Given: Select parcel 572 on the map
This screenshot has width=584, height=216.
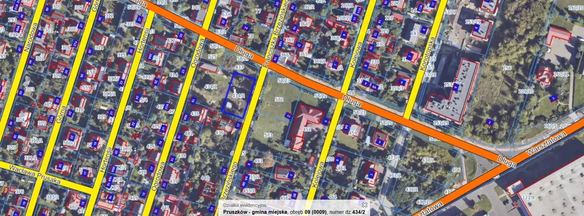Looking at the screenshot, I should [x=279, y=99].
